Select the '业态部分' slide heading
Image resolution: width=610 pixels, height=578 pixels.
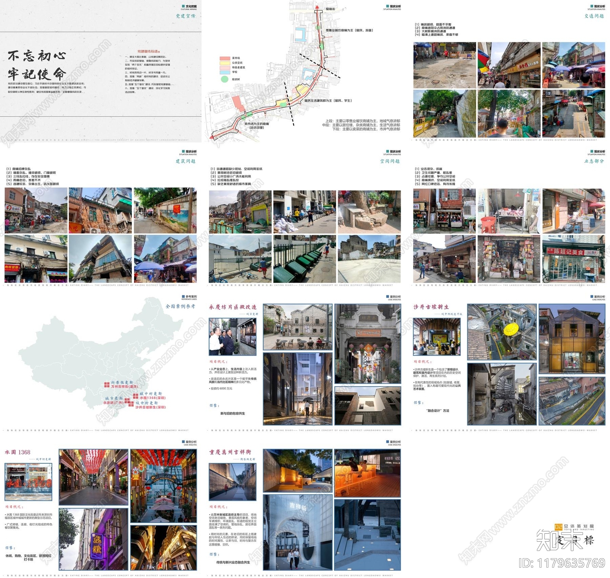(594, 161)
